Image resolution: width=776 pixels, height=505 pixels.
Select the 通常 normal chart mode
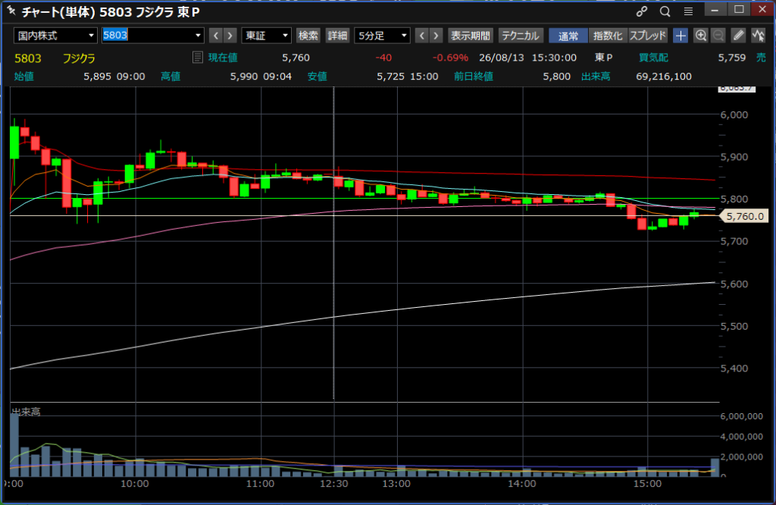point(568,36)
